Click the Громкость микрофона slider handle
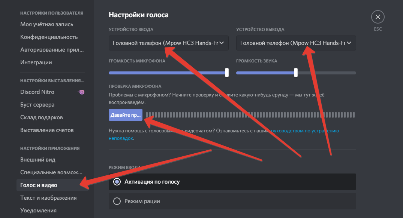Image resolution: width=403 pixels, height=218 pixels. [x=226, y=73]
